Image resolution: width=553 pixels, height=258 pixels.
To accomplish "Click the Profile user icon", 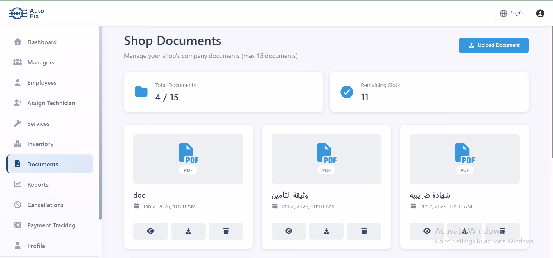I will click(x=18, y=246).
